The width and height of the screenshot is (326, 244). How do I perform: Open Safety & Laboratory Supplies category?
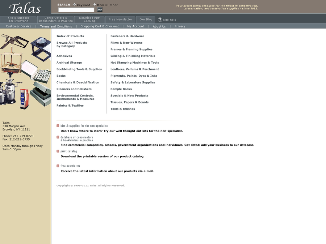click(133, 82)
